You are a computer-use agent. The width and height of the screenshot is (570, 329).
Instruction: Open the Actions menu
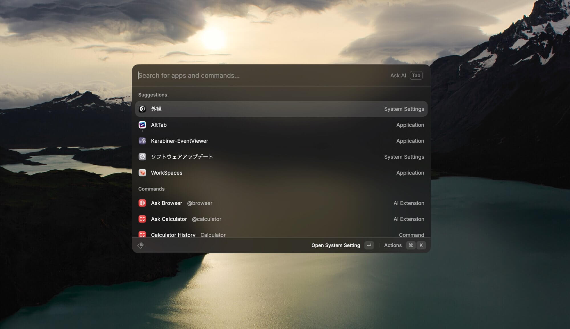coord(393,245)
